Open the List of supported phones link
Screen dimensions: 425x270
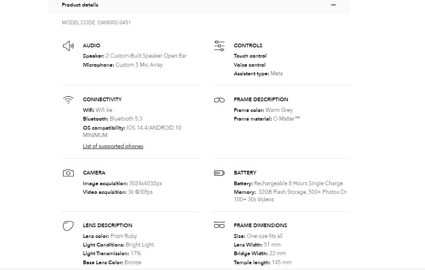113,146
